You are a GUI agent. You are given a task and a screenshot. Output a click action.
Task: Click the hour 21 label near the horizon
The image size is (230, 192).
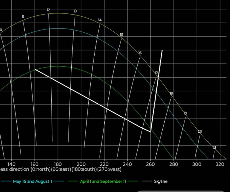[214, 148]
